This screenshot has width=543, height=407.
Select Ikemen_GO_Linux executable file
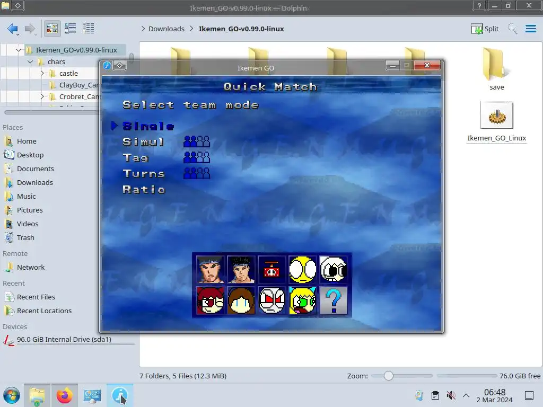point(496,122)
